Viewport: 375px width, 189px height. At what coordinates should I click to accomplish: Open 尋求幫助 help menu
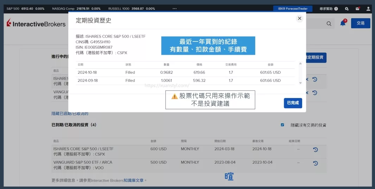[329, 9]
